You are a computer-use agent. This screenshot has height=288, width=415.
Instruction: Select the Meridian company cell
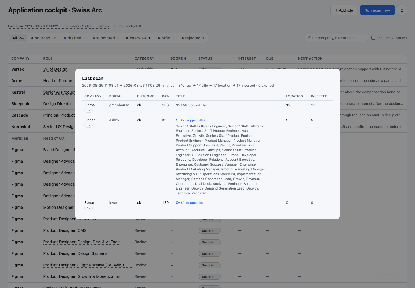coord(20,138)
